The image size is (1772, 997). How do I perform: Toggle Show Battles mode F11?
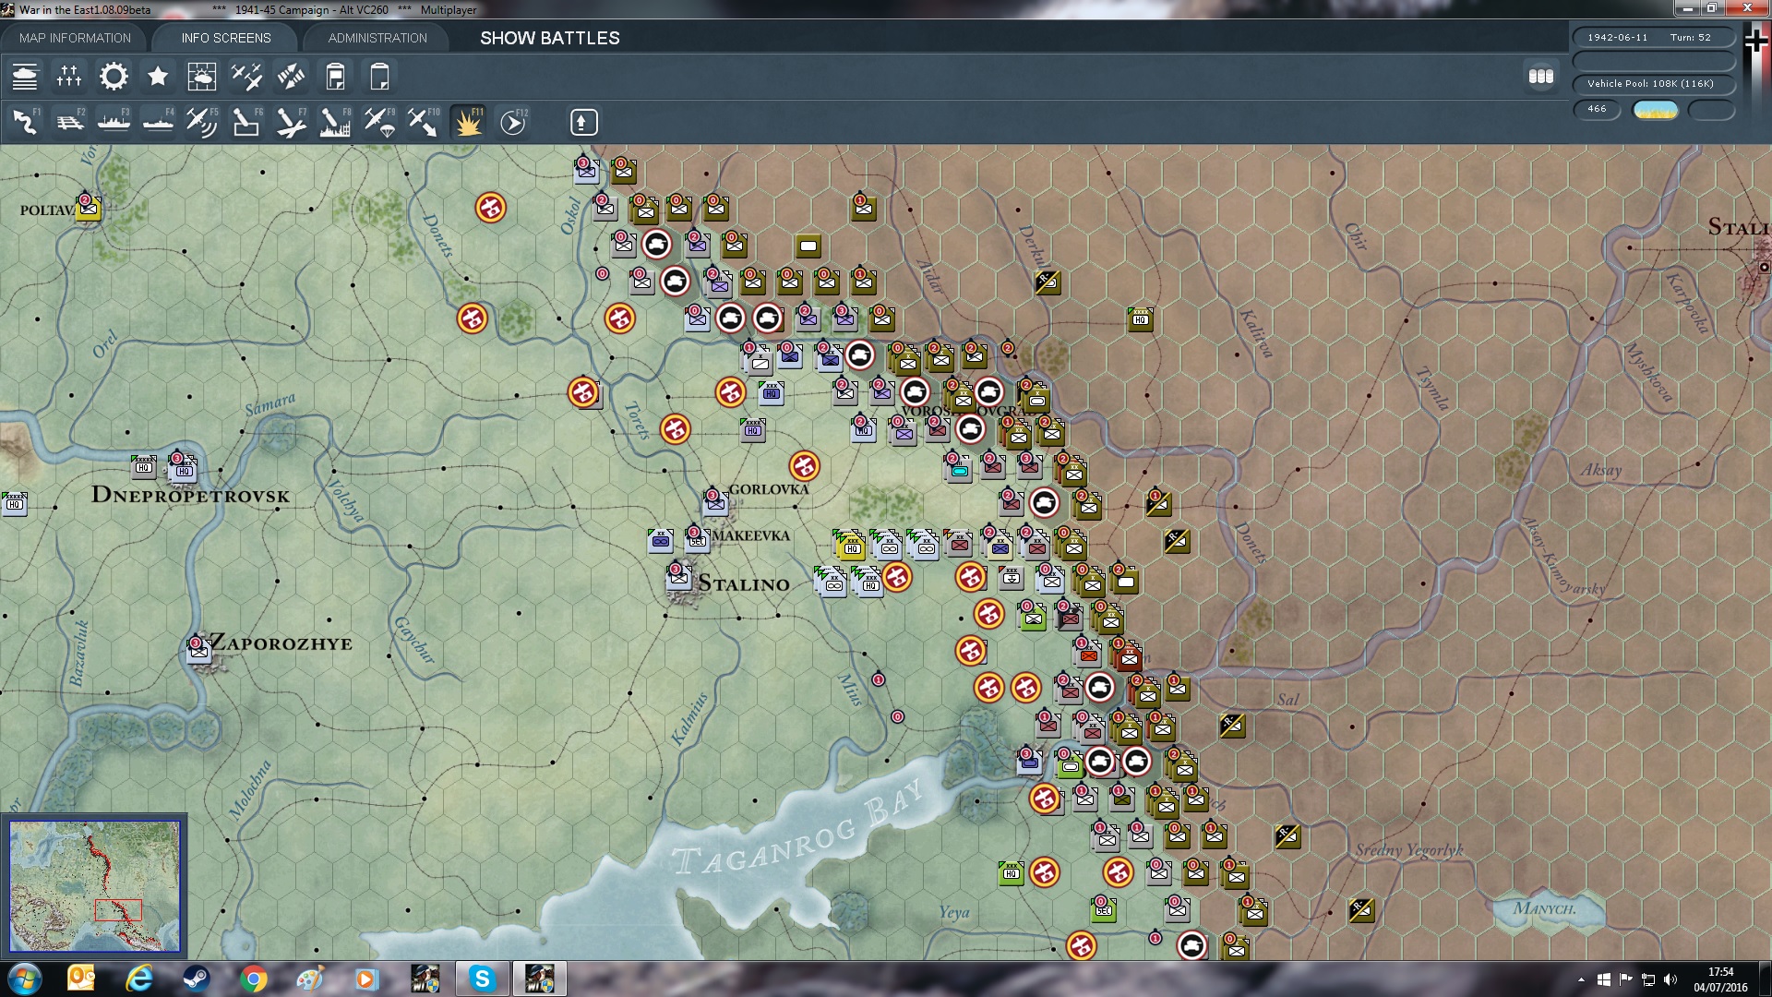[x=468, y=122]
